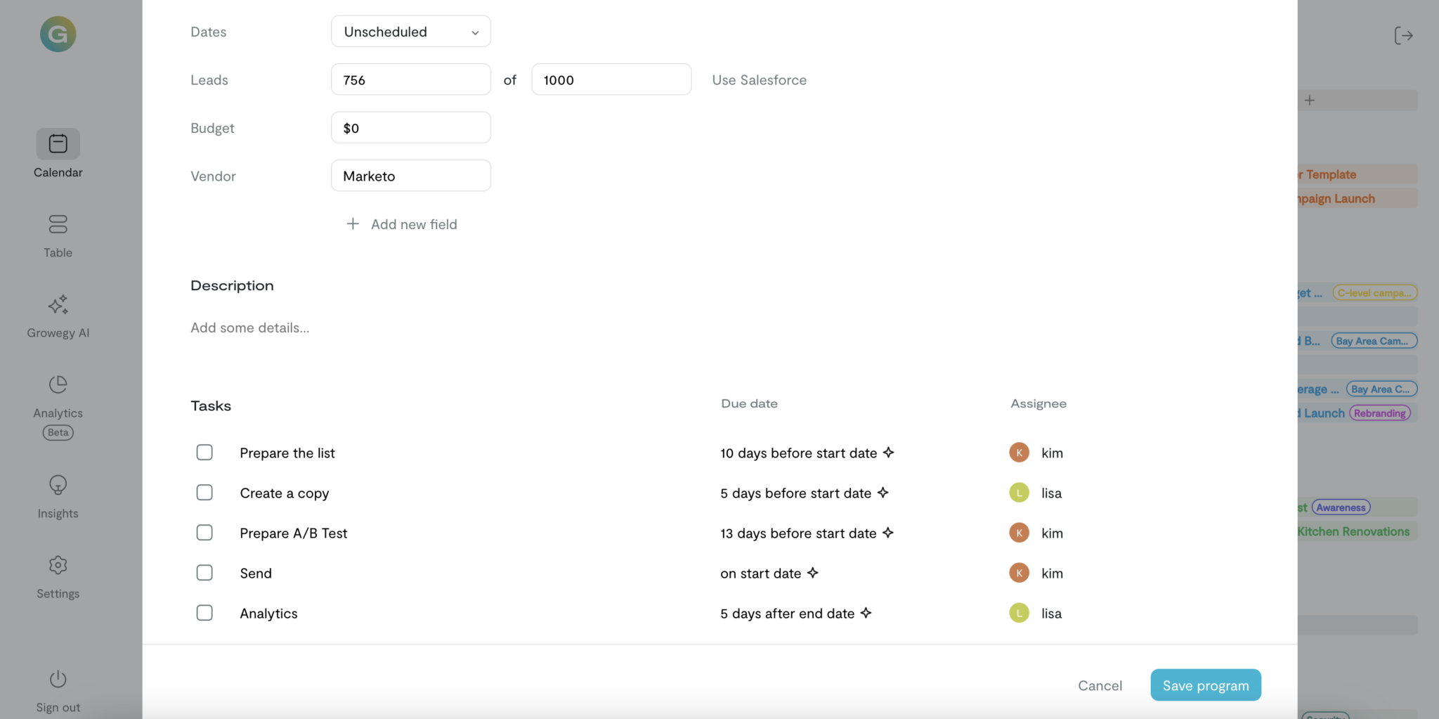Image resolution: width=1439 pixels, height=719 pixels.
Task: Mark 'Analytics' task as done
Action: click(x=204, y=613)
